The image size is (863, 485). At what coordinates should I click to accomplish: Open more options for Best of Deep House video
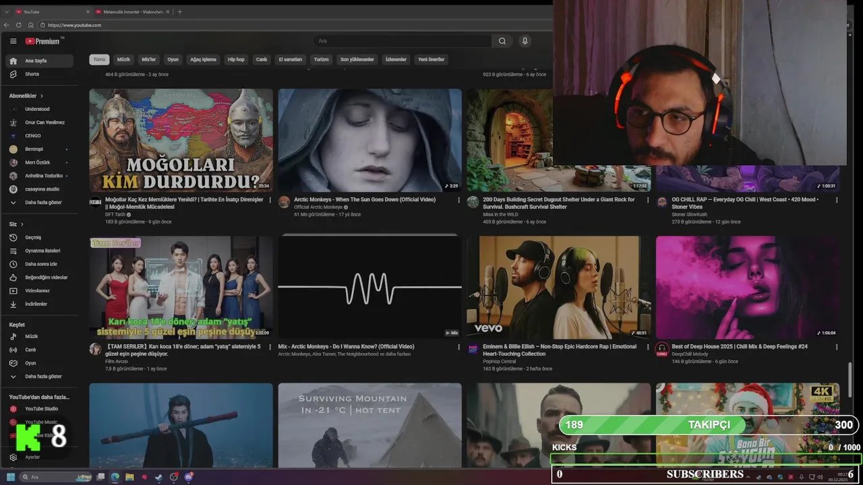(x=837, y=347)
